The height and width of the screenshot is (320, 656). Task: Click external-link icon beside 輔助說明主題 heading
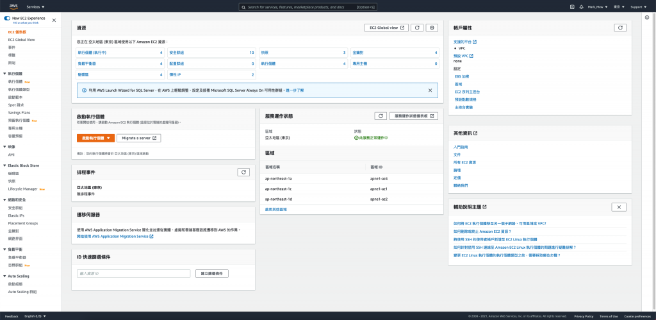(x=484, y=207)
